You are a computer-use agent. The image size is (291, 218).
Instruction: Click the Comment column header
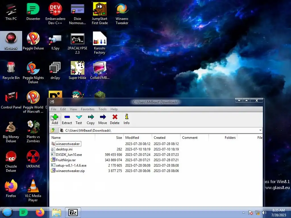(194, 138)
